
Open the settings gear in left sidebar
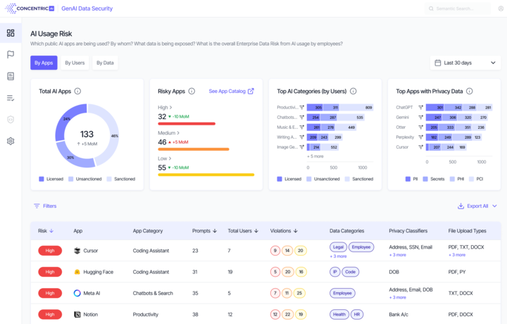11,141
